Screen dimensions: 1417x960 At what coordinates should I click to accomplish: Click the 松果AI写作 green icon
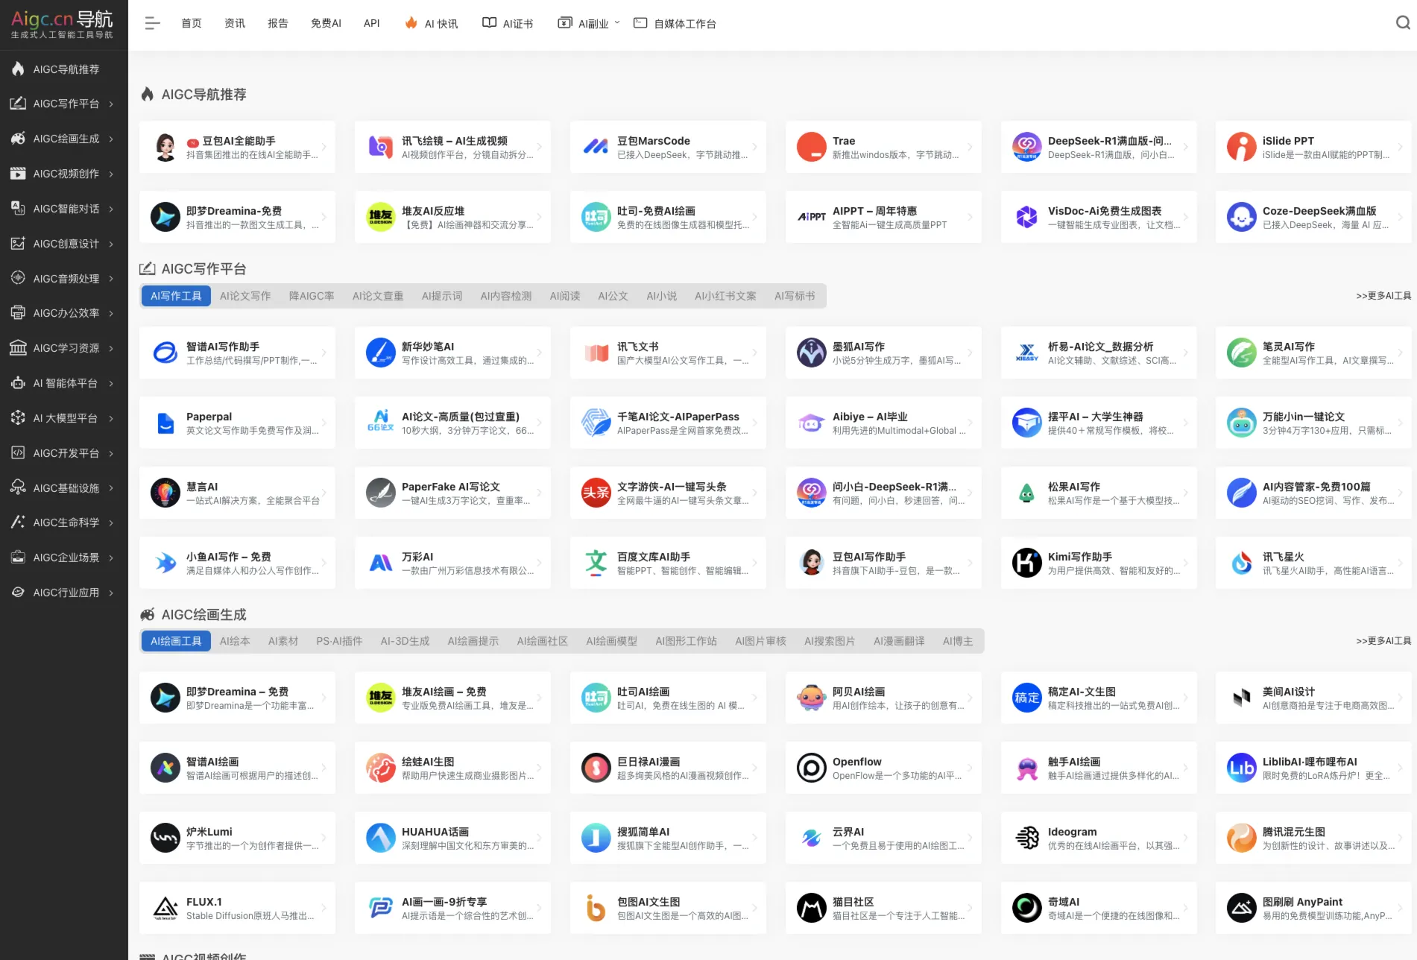1027,493
